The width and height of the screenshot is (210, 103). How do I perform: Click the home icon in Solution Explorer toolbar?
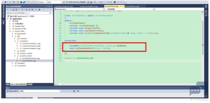(13, 10)
